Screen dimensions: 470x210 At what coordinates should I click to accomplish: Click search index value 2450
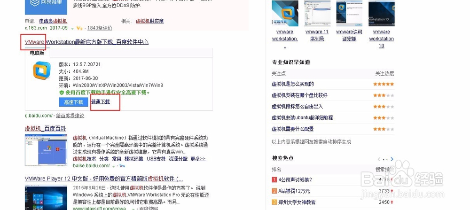[384, 202]
